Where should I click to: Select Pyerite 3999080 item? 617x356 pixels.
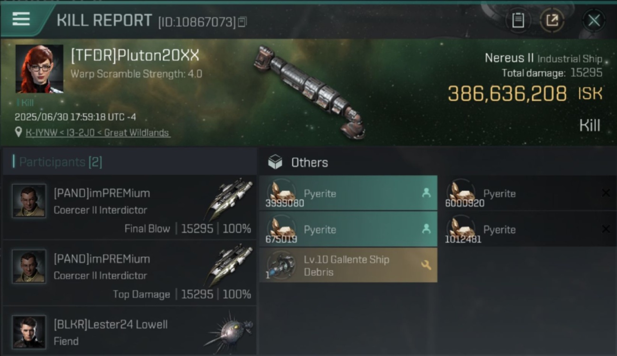pyautogui.click(x=348, y=193)
